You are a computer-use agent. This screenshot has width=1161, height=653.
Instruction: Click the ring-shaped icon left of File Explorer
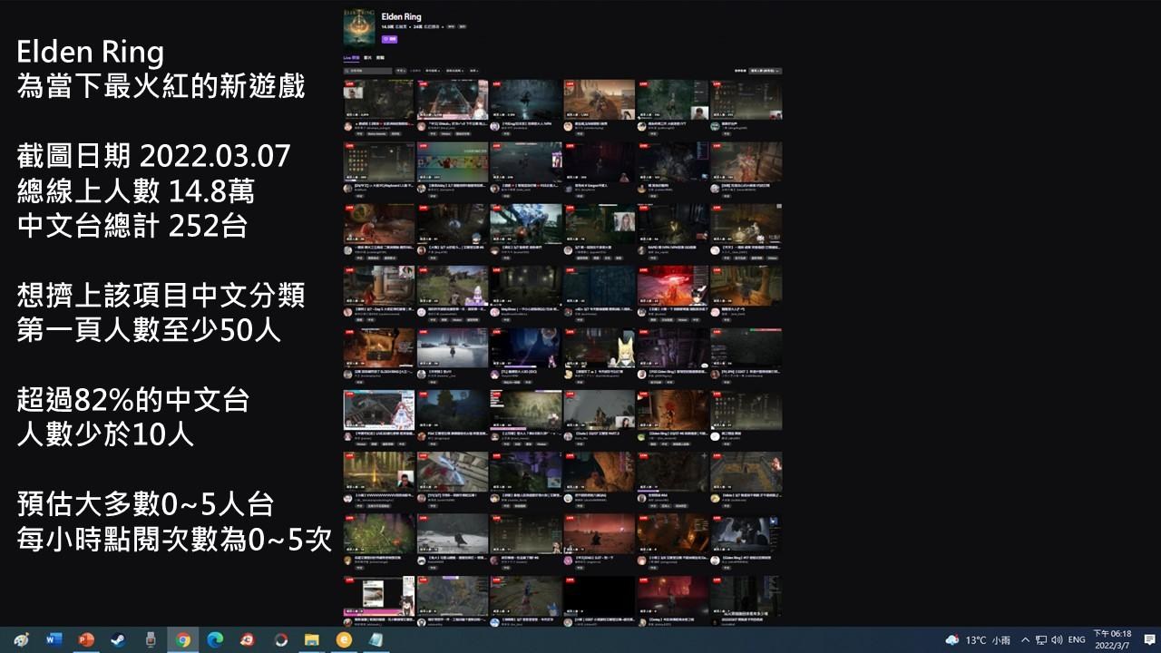[280, 640]
